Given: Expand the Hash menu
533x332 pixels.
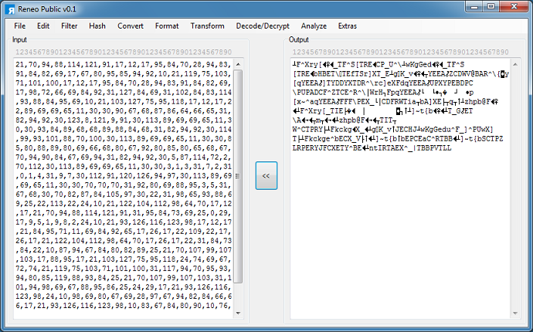Looking at the screenshot, I should [97, 25].
